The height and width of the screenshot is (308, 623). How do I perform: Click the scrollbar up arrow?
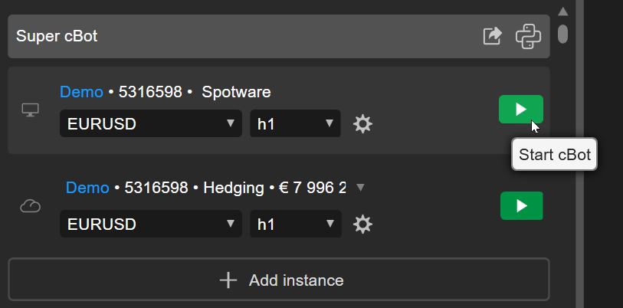tap(562, 11)
